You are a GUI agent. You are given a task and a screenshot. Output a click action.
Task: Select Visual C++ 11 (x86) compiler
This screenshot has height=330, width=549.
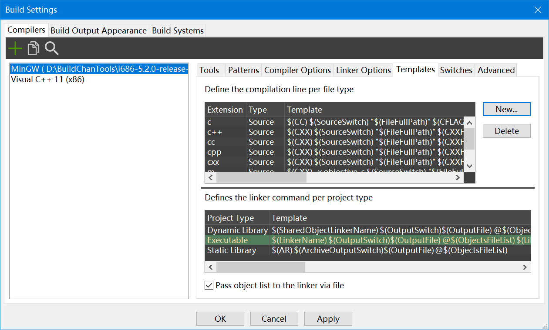(x=47, y=80)
